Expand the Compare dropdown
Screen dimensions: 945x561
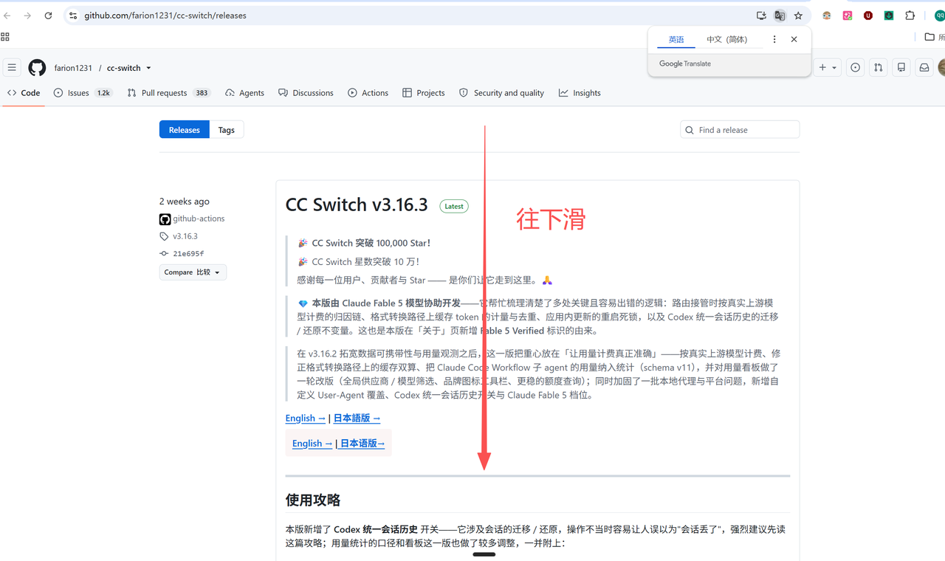193,272
